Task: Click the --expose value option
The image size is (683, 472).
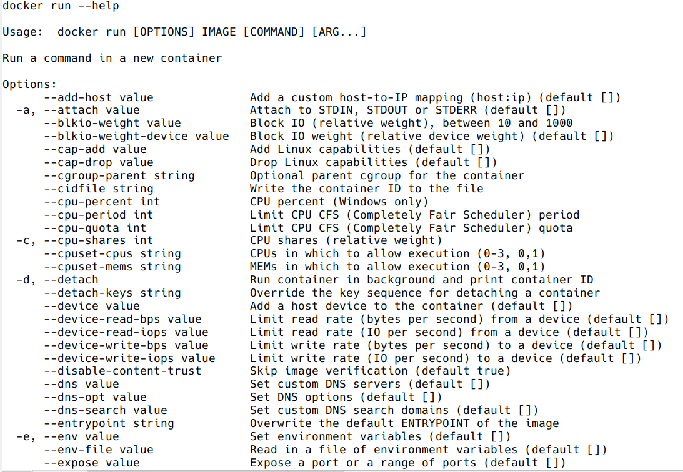Action: [x=91, y=463]
